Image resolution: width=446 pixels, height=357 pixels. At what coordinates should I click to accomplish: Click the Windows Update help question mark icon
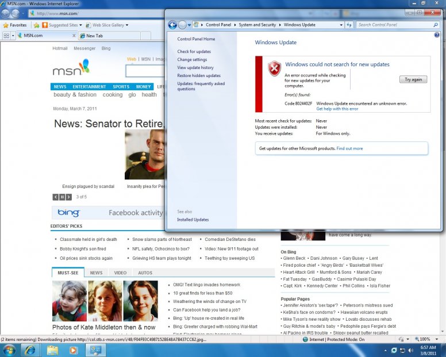click(437, 36)
